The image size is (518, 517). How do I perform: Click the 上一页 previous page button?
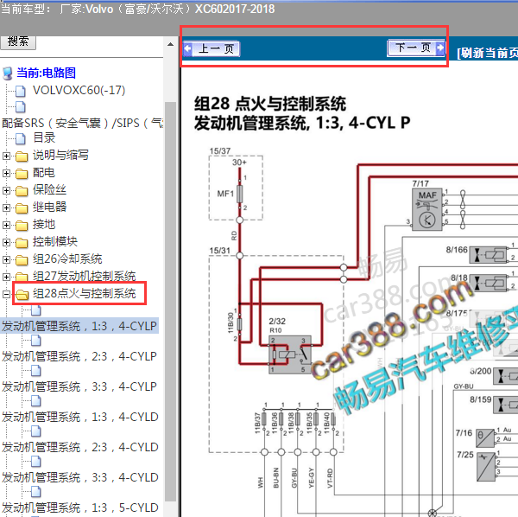pos(212,49)
